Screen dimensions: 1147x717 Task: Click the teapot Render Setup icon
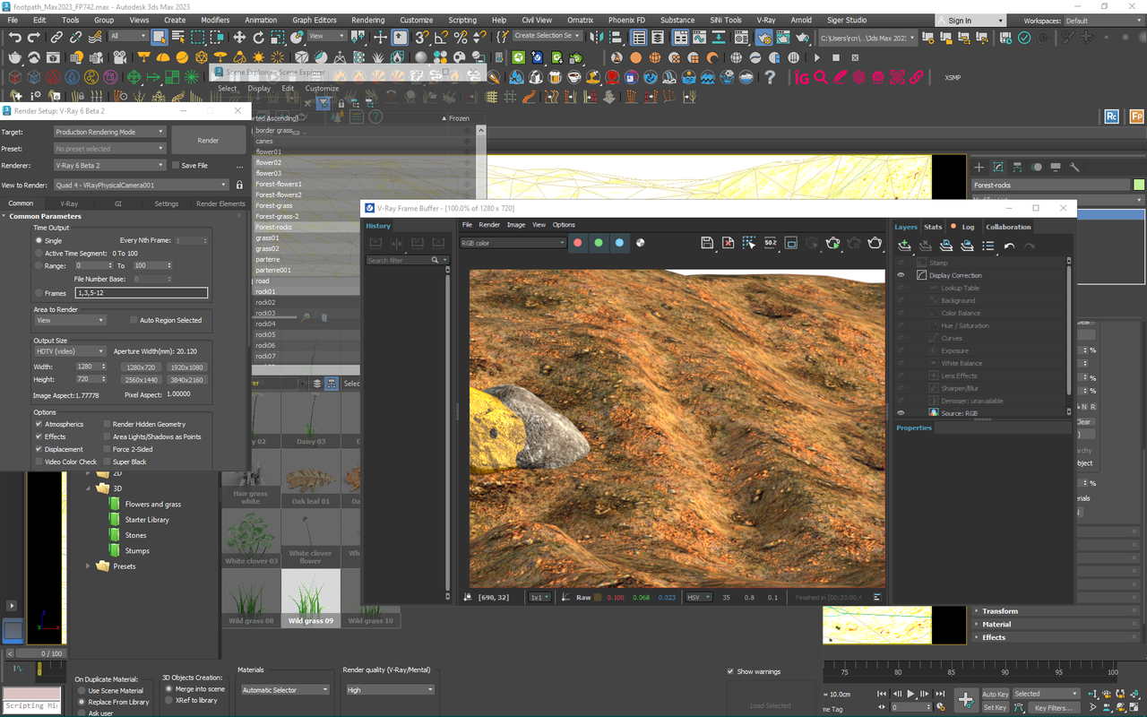[763, 38]
